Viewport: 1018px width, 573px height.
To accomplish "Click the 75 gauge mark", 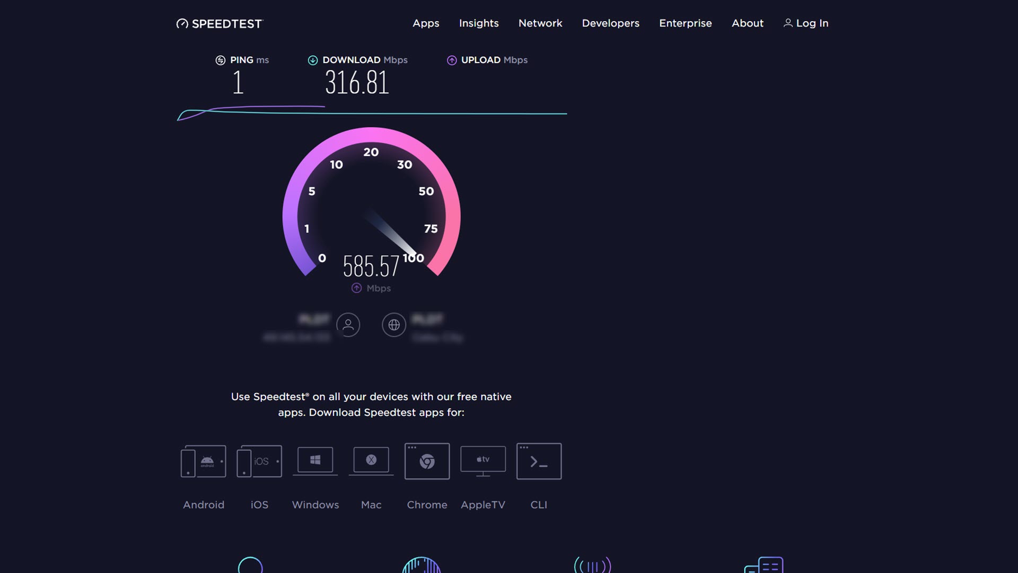I will [431, 229].
